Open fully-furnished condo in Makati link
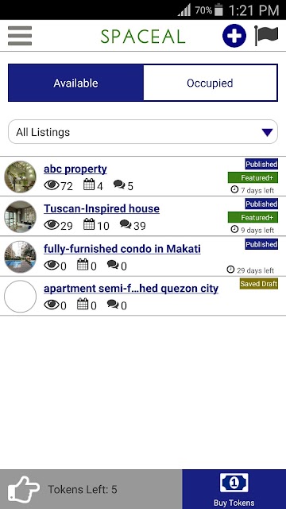This screenshot has height=509, width=286. (x=122, y=249)
